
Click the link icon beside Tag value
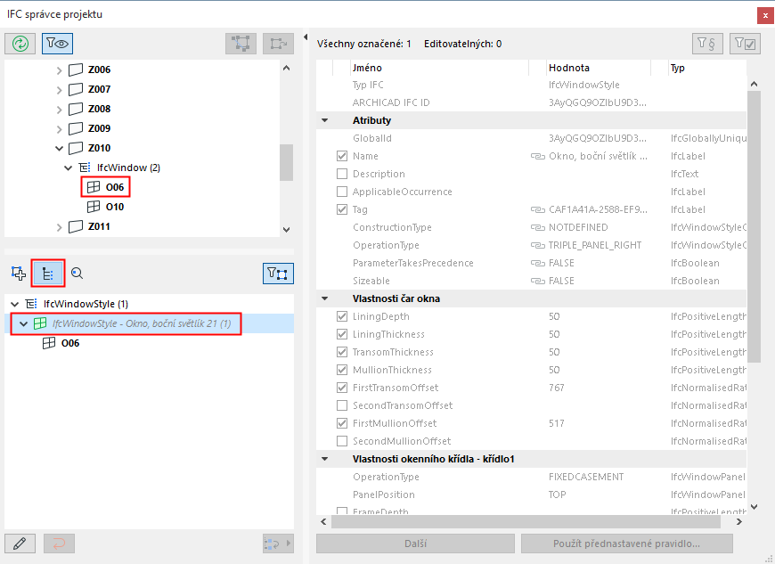click(x=538, y=209)
